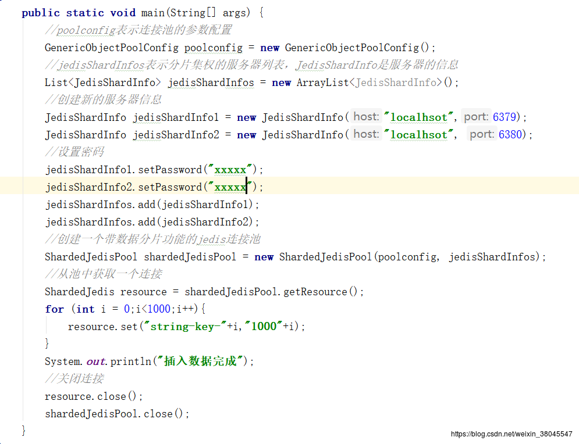The height and width of the screenshot is (444, 579).
Task: Click the "localhsot" string on the jedisShardInfo2 line
Action: click(x=418, y=135)
